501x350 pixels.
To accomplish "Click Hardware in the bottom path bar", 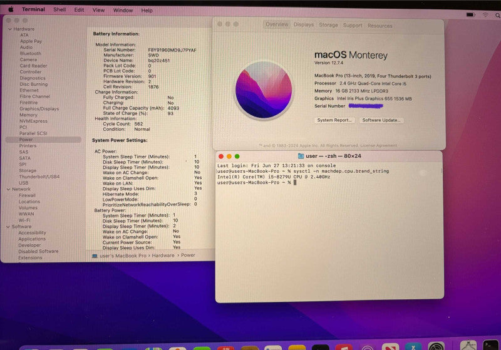I will point(163,255).
